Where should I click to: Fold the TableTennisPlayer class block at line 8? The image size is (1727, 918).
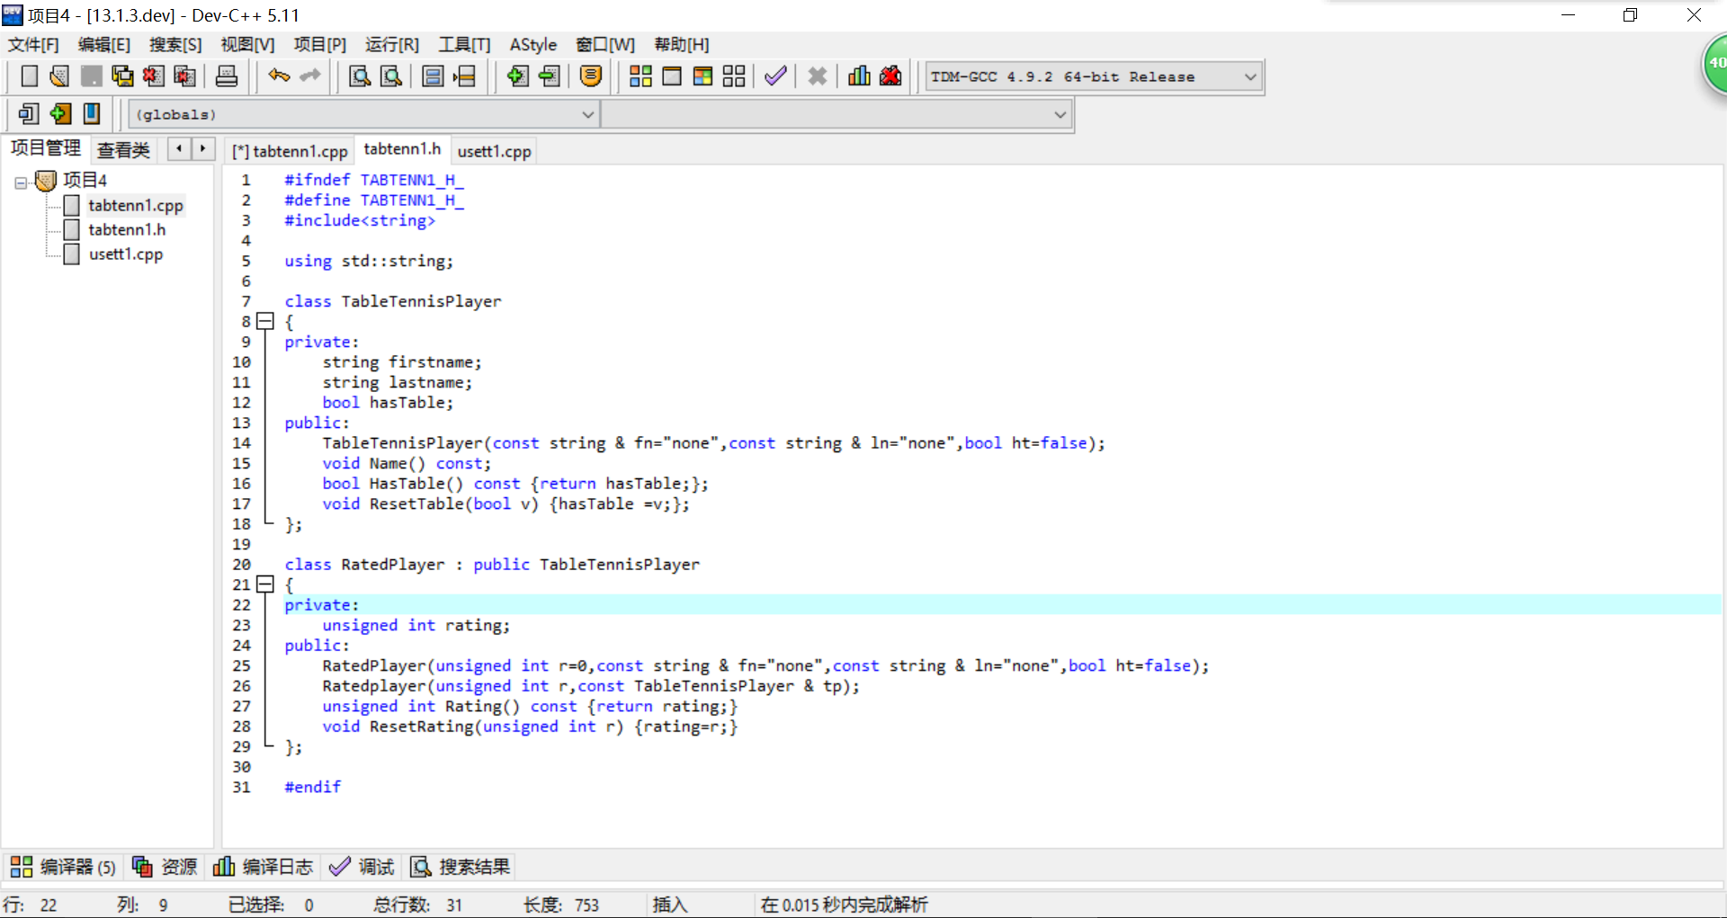click(x=264, y=321)
